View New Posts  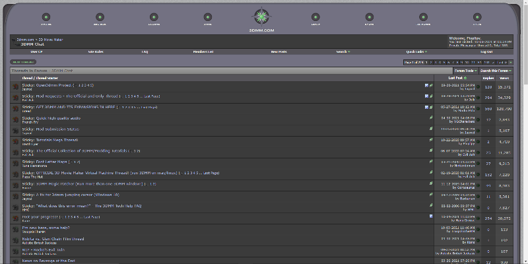[x=279, y=52]
